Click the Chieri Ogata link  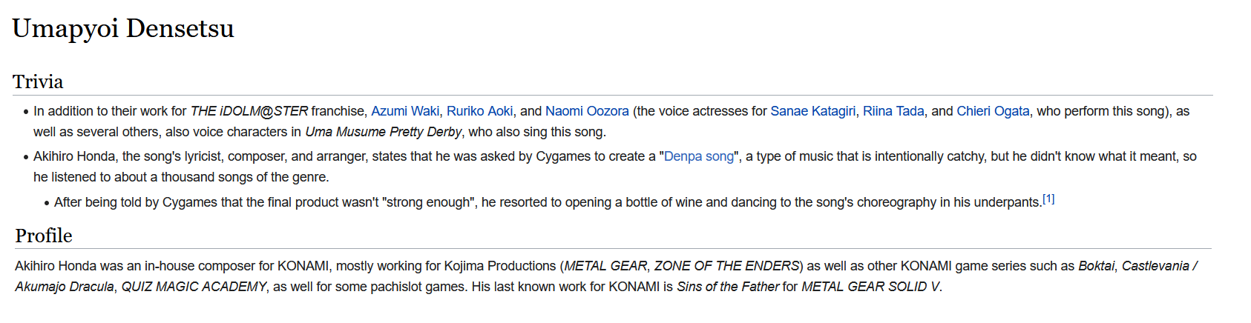(x=993, y=111)
